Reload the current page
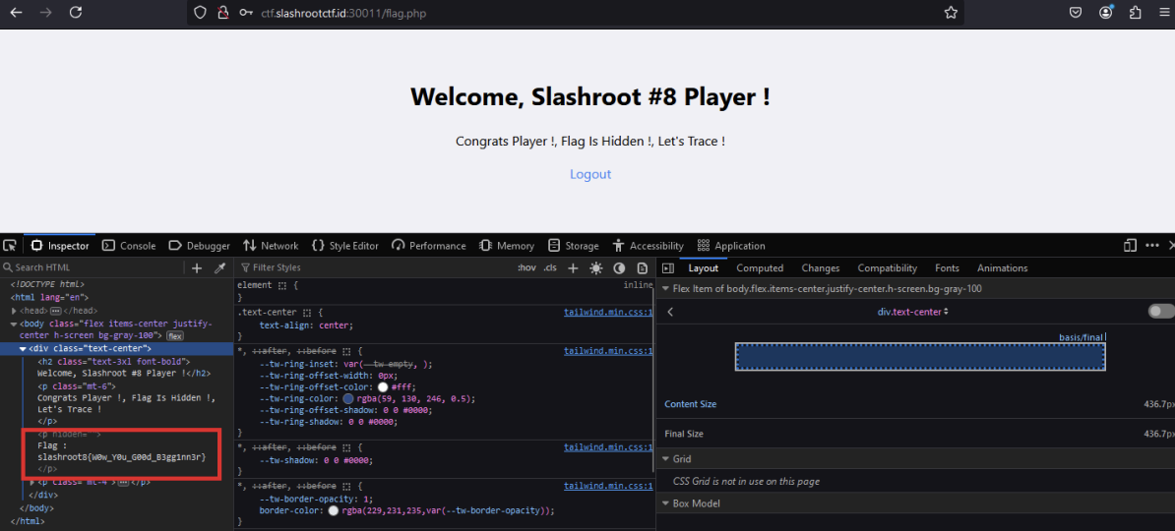Image resolution: width=1175 pixels, height=531 pixels. pyautogui.click(x=76, y=13)
